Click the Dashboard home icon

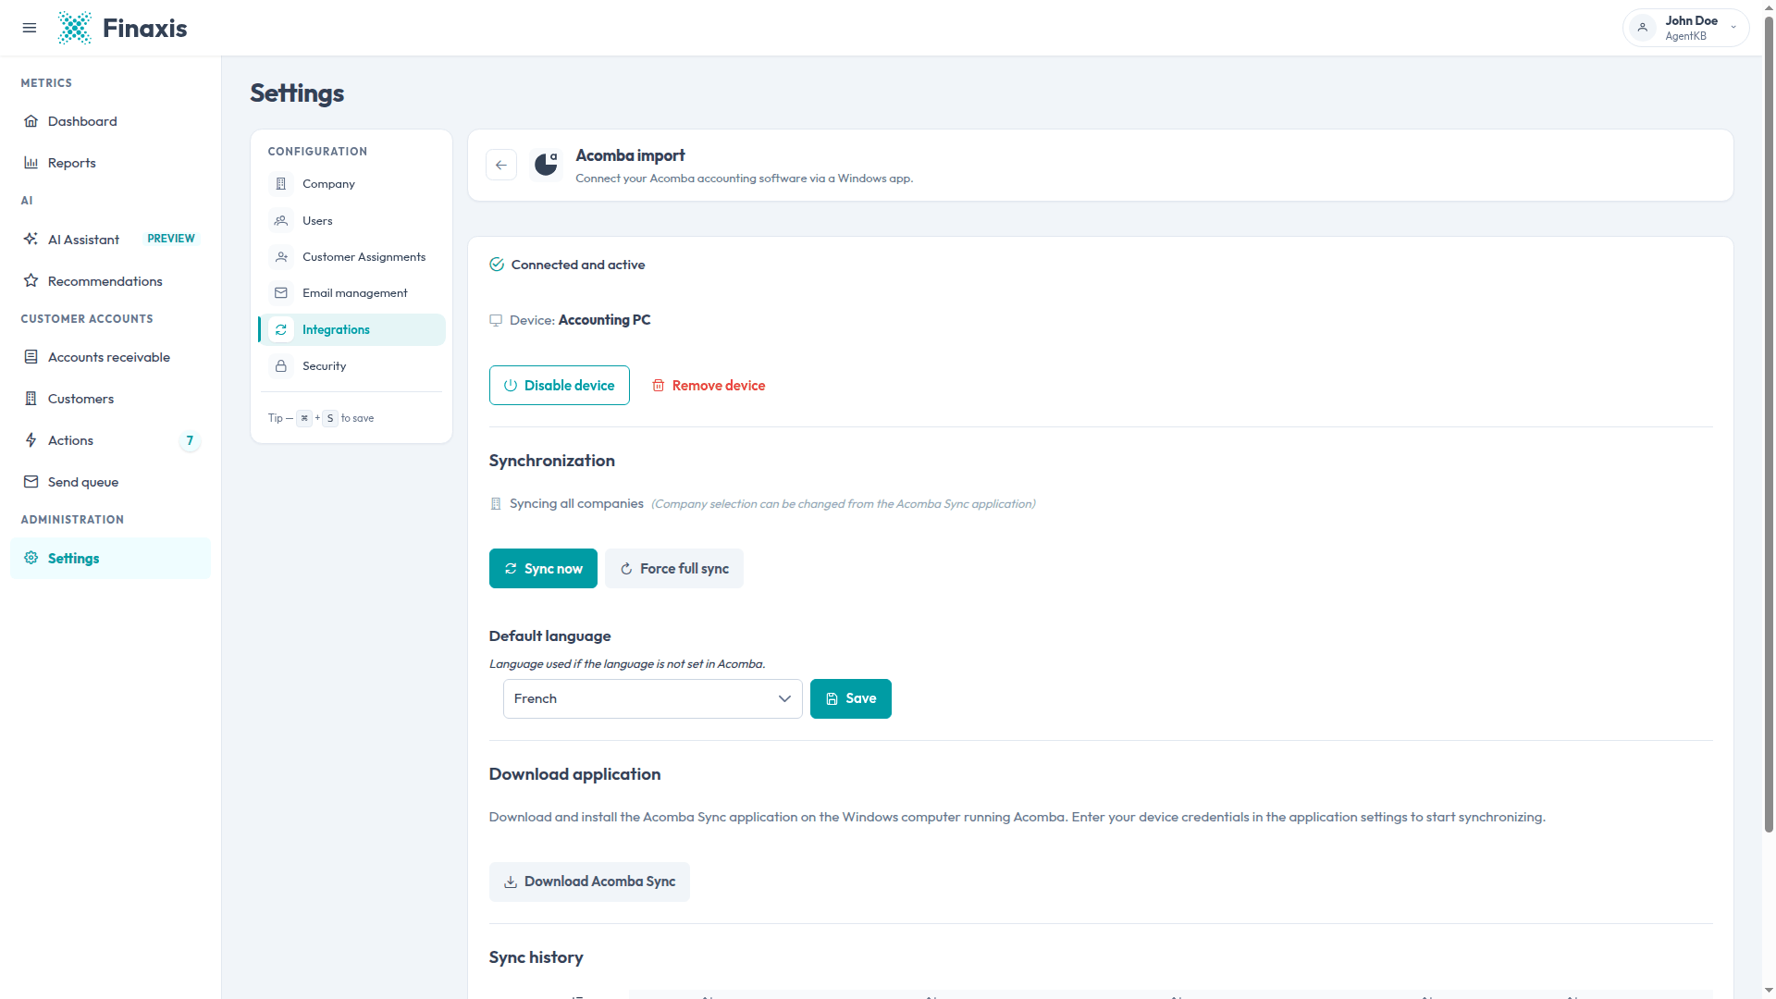pyautogui.click(x=31, y=121)
